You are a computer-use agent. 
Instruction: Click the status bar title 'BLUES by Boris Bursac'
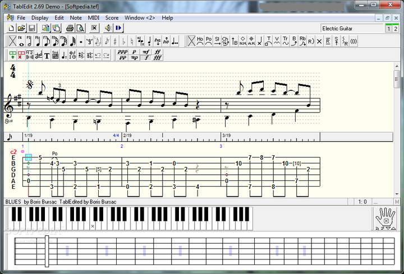[31, 202]
